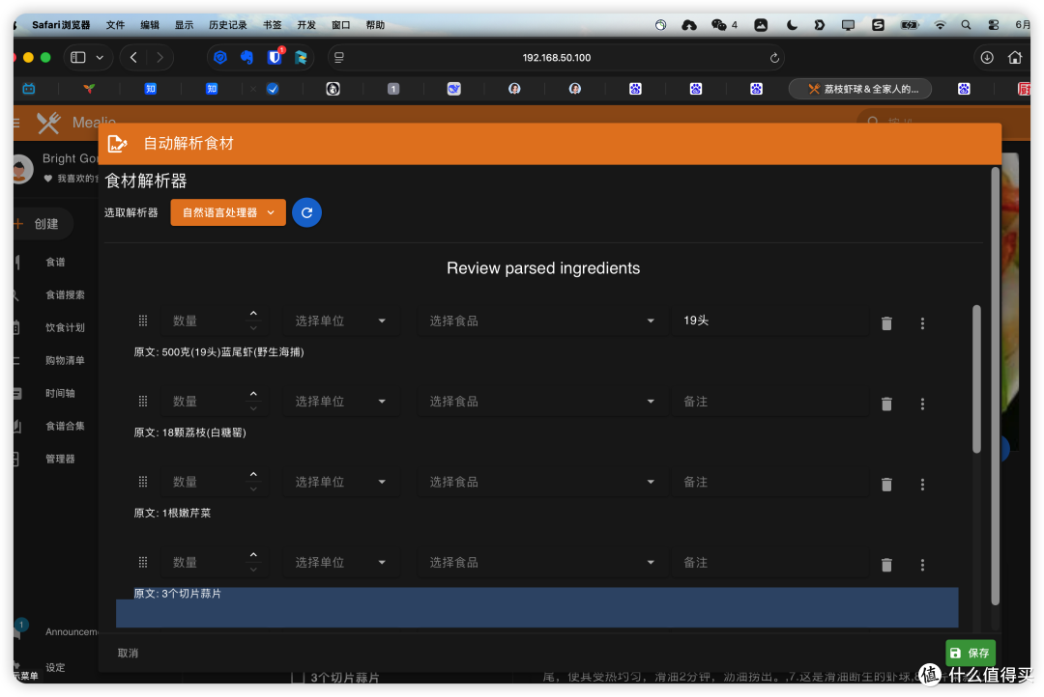The width and height of the screenshot is (1044, 697).
Task: Switch to 荔枝虾球&全家人的 tab
Action: (860, 89)
